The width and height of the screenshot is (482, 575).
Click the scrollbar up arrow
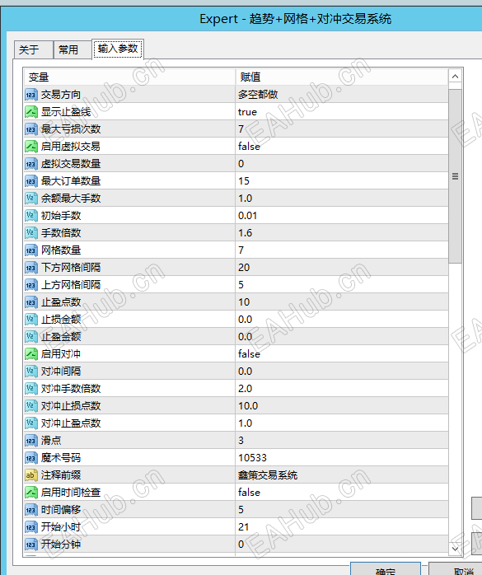(x=455, y=77)
